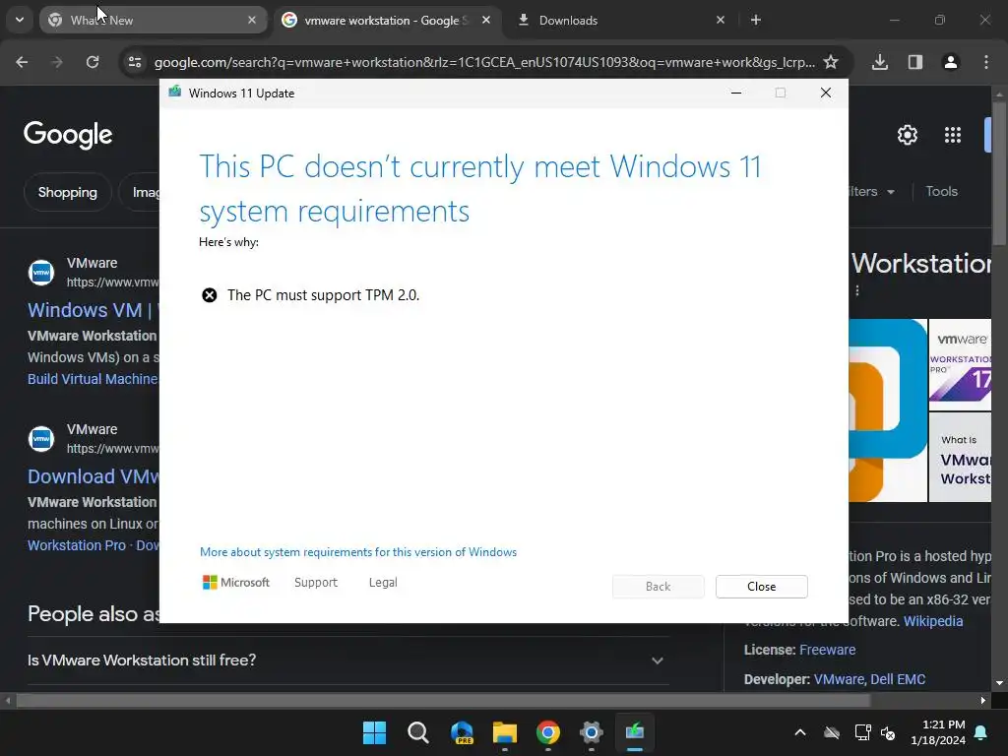Open site information icon in address bar
This screenshot has width=1008, height=756.
135,62
